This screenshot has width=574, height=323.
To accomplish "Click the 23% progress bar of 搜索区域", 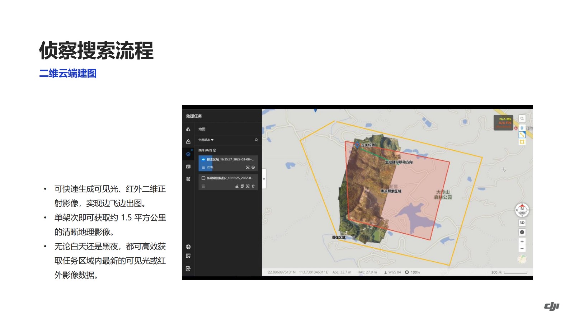I will click(210, 167).
